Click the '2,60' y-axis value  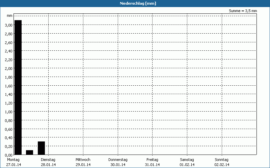click(9, 43)
